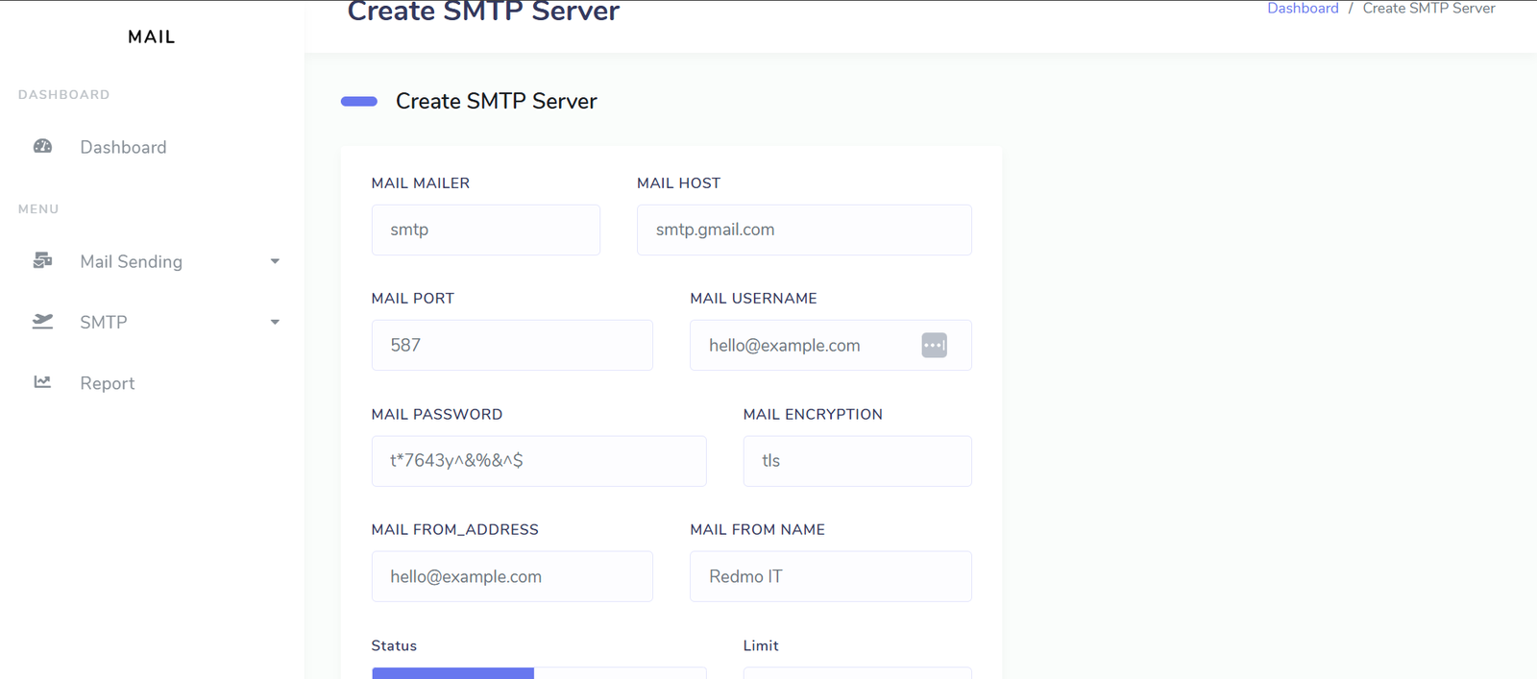Click the Mail Sending sidebar icon

coord(42,261)
